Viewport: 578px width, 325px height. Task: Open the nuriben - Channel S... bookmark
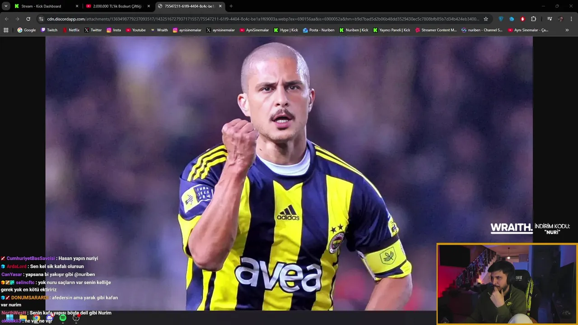tap(482, 30)
